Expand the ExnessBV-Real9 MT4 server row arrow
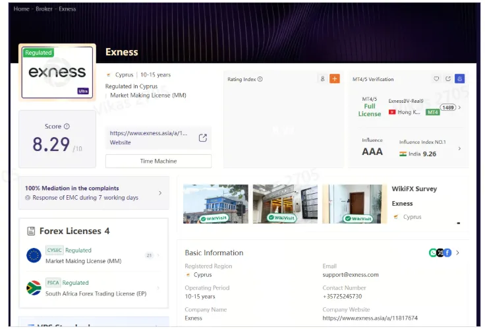The height and width of the screenshot is (329, 485). pyautogui.click(x=459, y=107)
